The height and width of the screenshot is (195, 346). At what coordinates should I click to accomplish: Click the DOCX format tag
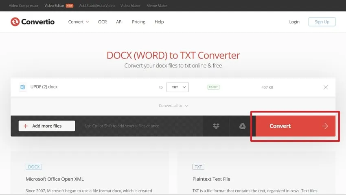(34, 167)
